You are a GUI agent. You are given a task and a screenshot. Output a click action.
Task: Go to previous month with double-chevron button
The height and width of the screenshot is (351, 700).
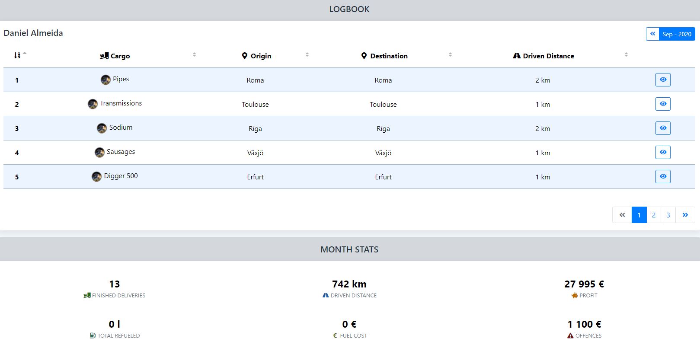pyautogui.click(x=652, y=34)
